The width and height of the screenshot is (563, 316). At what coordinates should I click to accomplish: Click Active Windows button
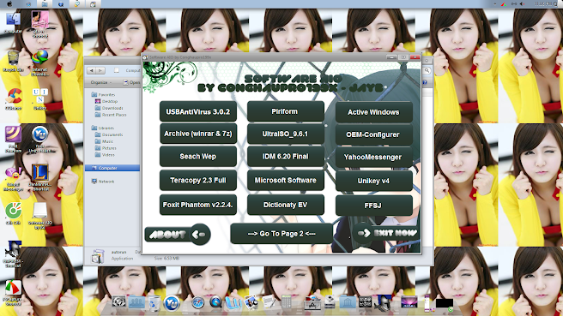[374, 112]
